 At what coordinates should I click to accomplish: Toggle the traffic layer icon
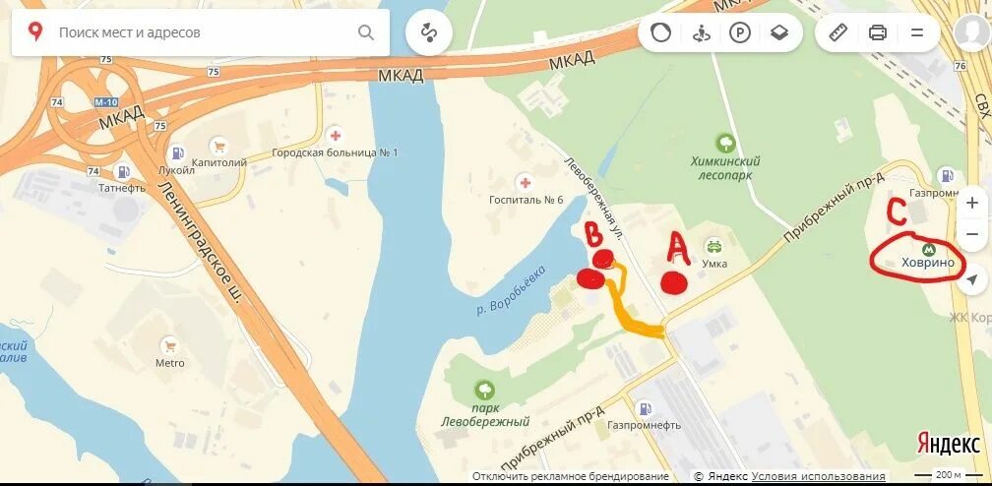660,32
